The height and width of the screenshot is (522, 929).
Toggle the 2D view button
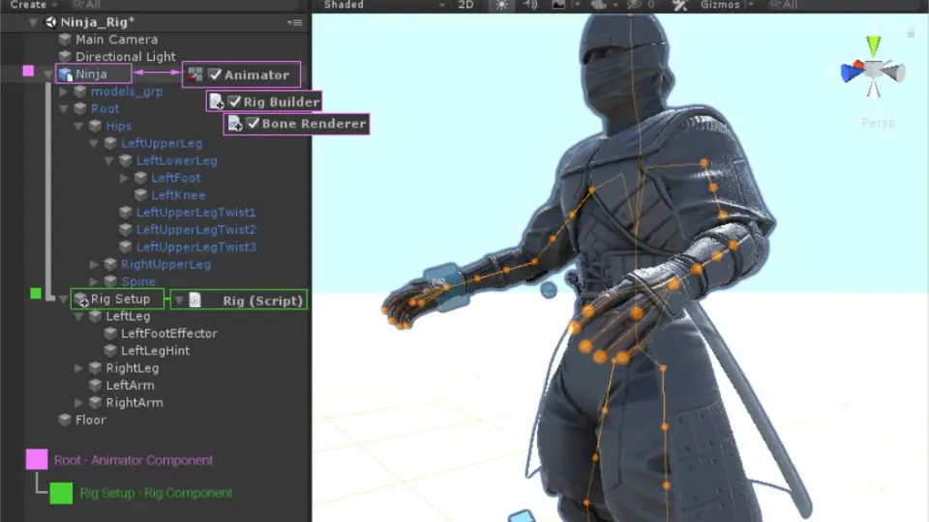(465, 5)
